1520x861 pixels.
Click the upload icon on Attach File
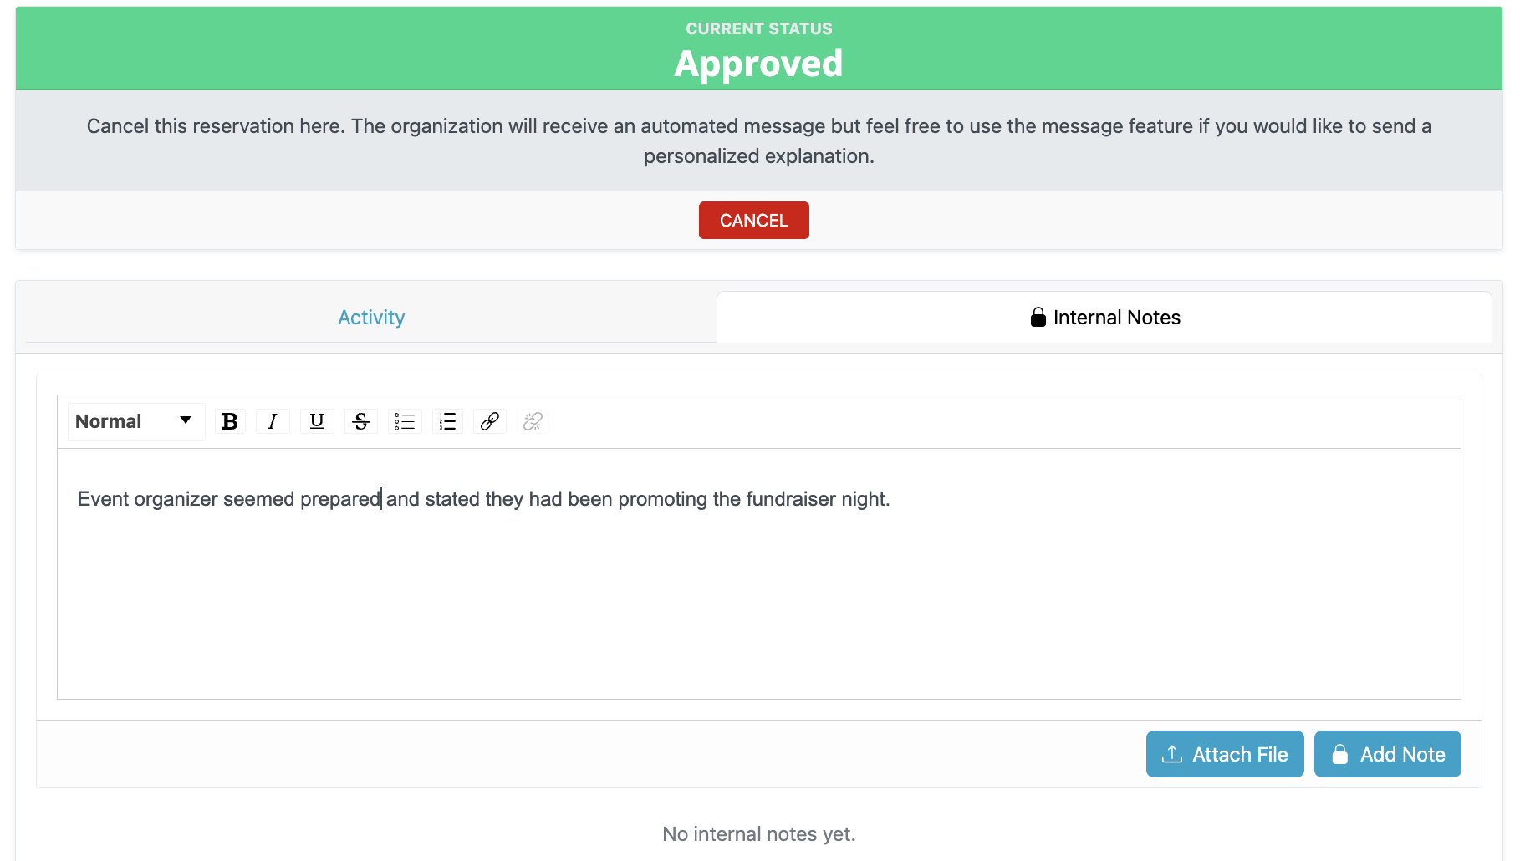pos(1172,754)
